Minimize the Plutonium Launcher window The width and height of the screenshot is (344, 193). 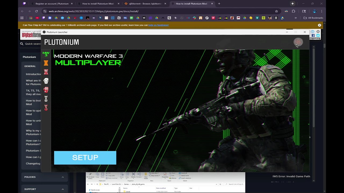click(x=287, y=32)
